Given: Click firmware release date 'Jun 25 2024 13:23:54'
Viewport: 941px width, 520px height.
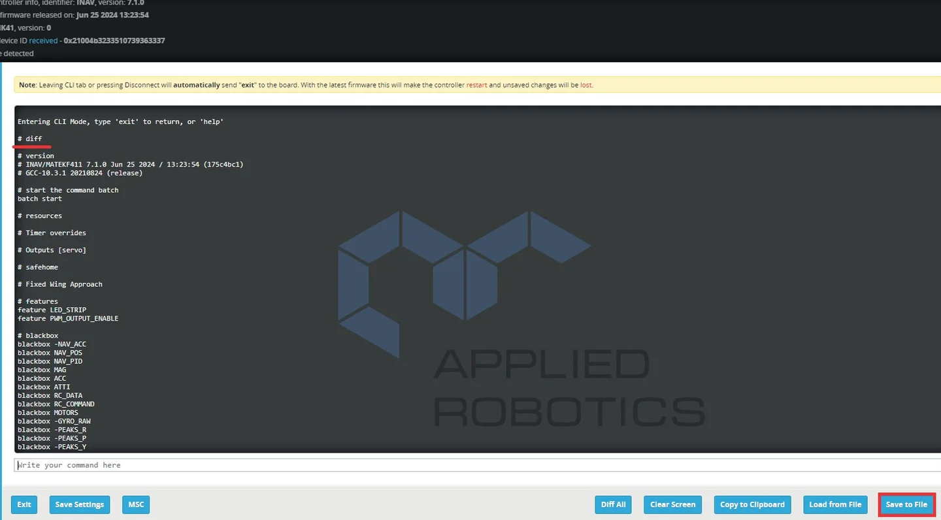Looking at the screenshot, I should pos(112,15).
